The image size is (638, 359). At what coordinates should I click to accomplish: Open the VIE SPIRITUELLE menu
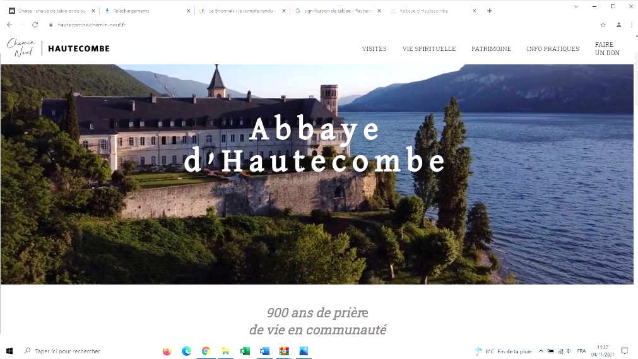pyautogui.click(x=429, y=49)
